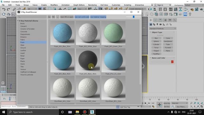Toggle Open ME on apply option
This screenshot has width=204, height=115.
(x=67, y=17)
